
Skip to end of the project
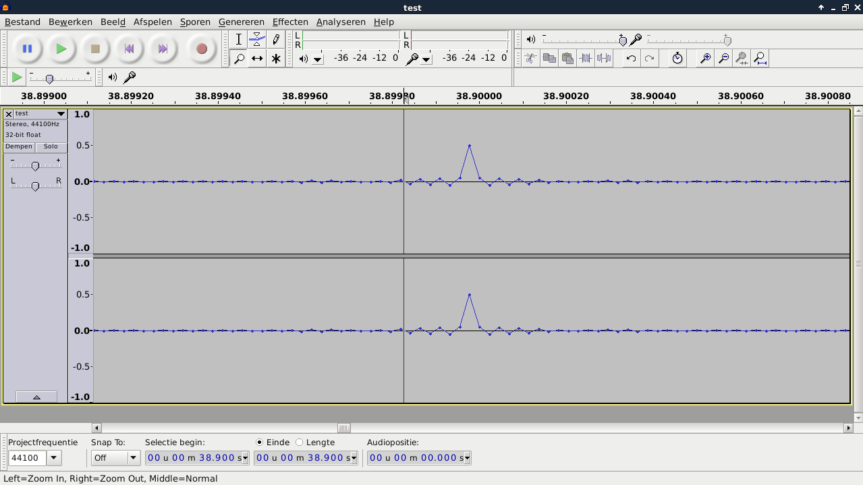click(163, 49)
